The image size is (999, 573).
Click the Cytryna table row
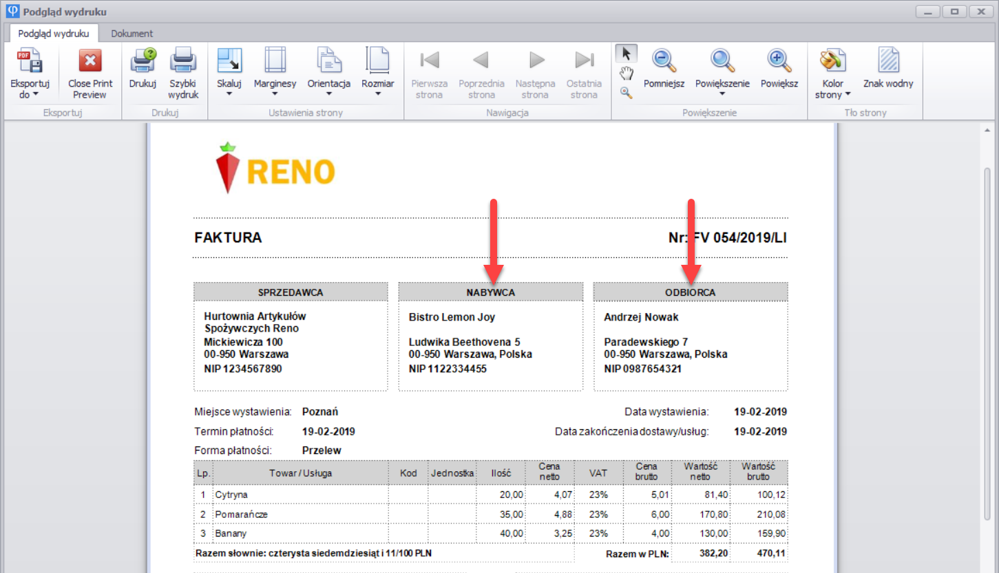click(491, 495)
